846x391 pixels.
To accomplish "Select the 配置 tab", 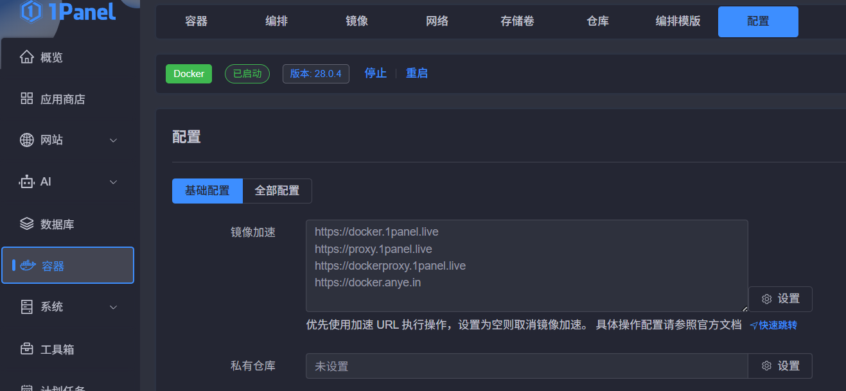I will 758,21.
